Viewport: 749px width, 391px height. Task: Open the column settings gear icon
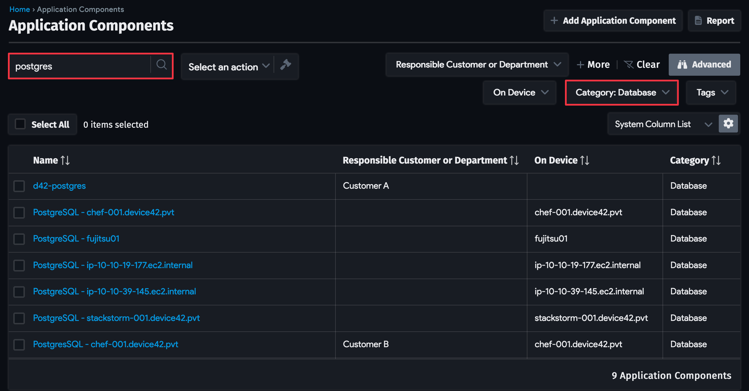tap(728, 123)
